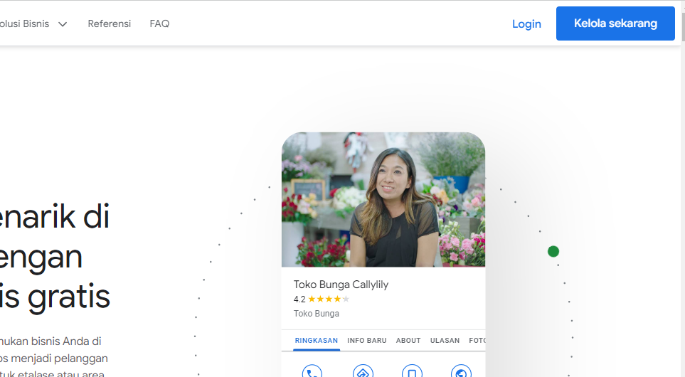Screen dimensions: 685x377
Task: Click the directions icon
Action: click(363, 371)
